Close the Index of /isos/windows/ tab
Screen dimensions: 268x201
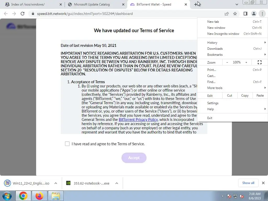point(61,5)
